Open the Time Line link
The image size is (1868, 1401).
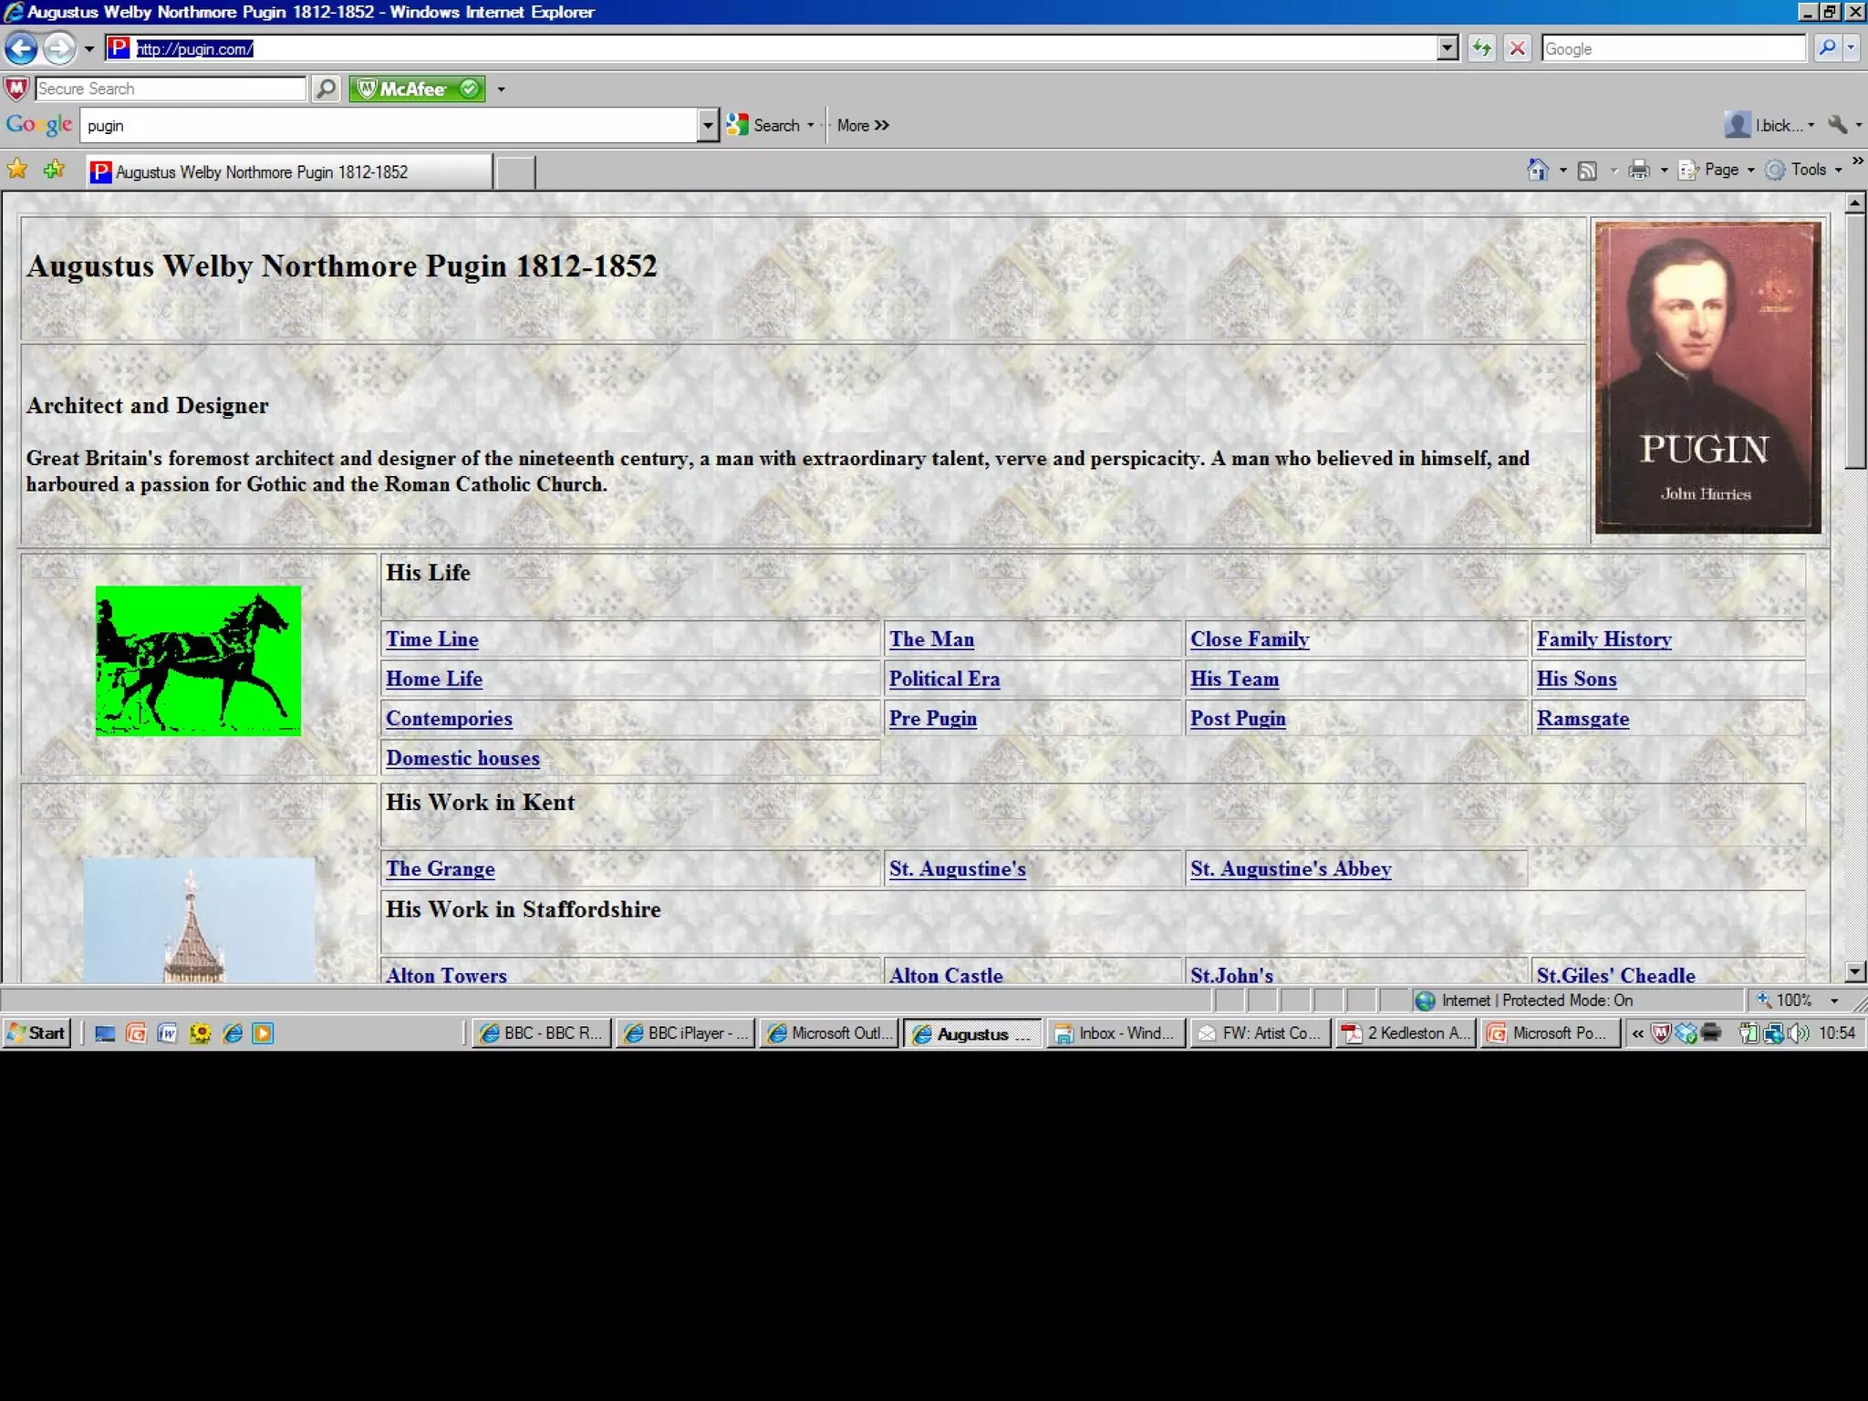coord(431,639)
